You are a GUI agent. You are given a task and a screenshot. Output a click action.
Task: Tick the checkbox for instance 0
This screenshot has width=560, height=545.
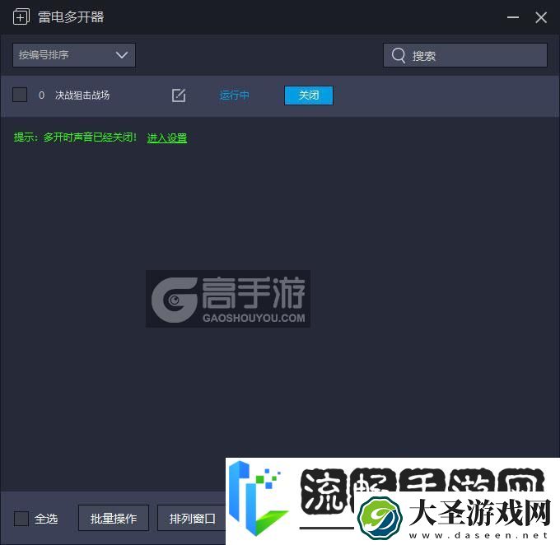click(x=20, y=95)
